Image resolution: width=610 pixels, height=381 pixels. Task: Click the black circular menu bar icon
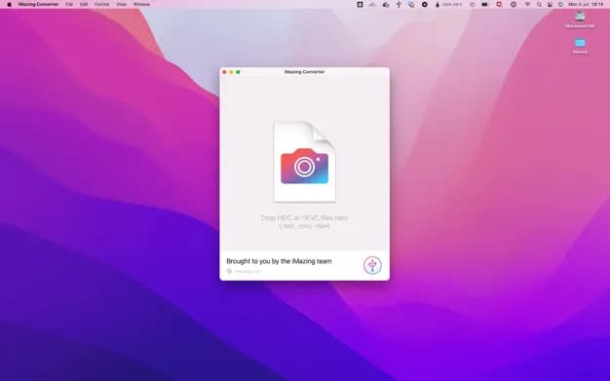point(425,4)
